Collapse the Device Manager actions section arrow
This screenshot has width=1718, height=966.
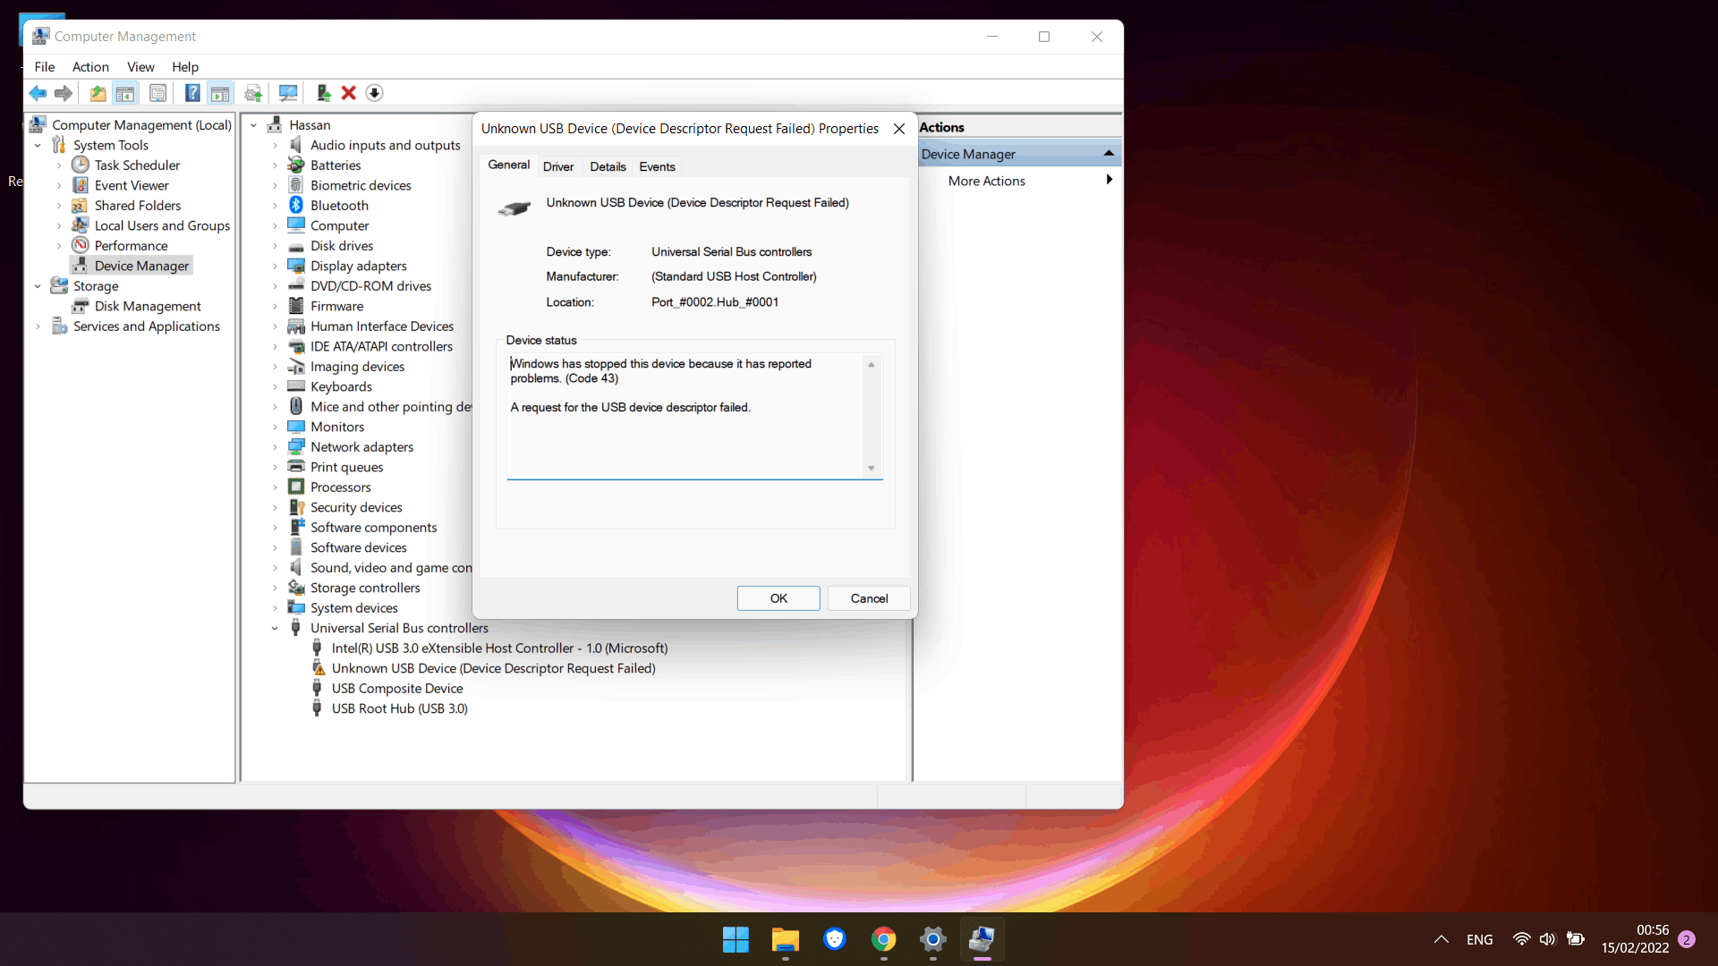point(1109,154)
